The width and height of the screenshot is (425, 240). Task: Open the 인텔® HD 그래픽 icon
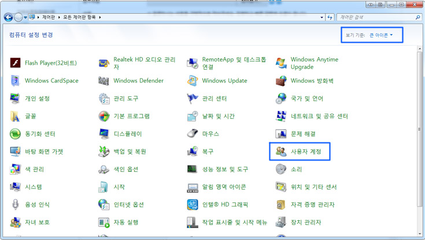(193, 205)
